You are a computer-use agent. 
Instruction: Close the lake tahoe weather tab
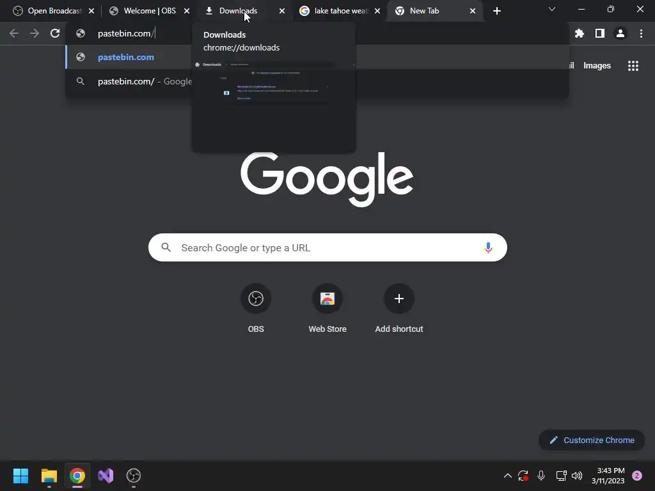[x=377, y=11]
